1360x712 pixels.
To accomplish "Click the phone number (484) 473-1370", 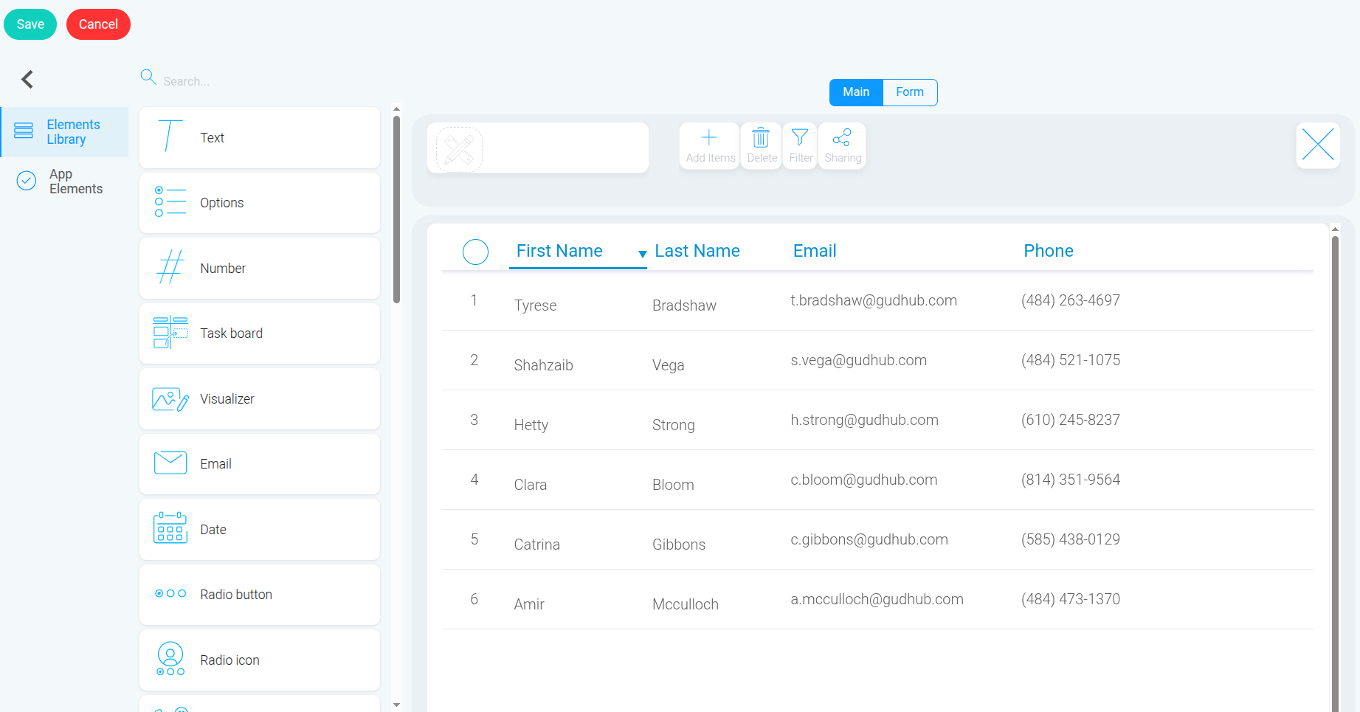I will click(1071, 599).
